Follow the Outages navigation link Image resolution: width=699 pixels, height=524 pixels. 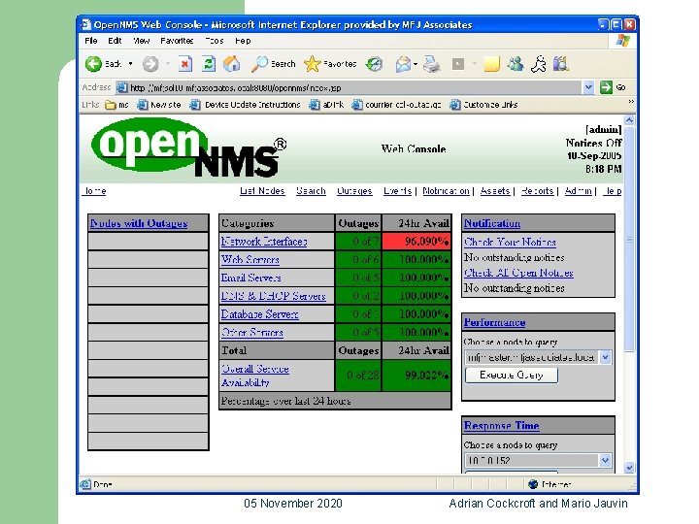[354, 191]
